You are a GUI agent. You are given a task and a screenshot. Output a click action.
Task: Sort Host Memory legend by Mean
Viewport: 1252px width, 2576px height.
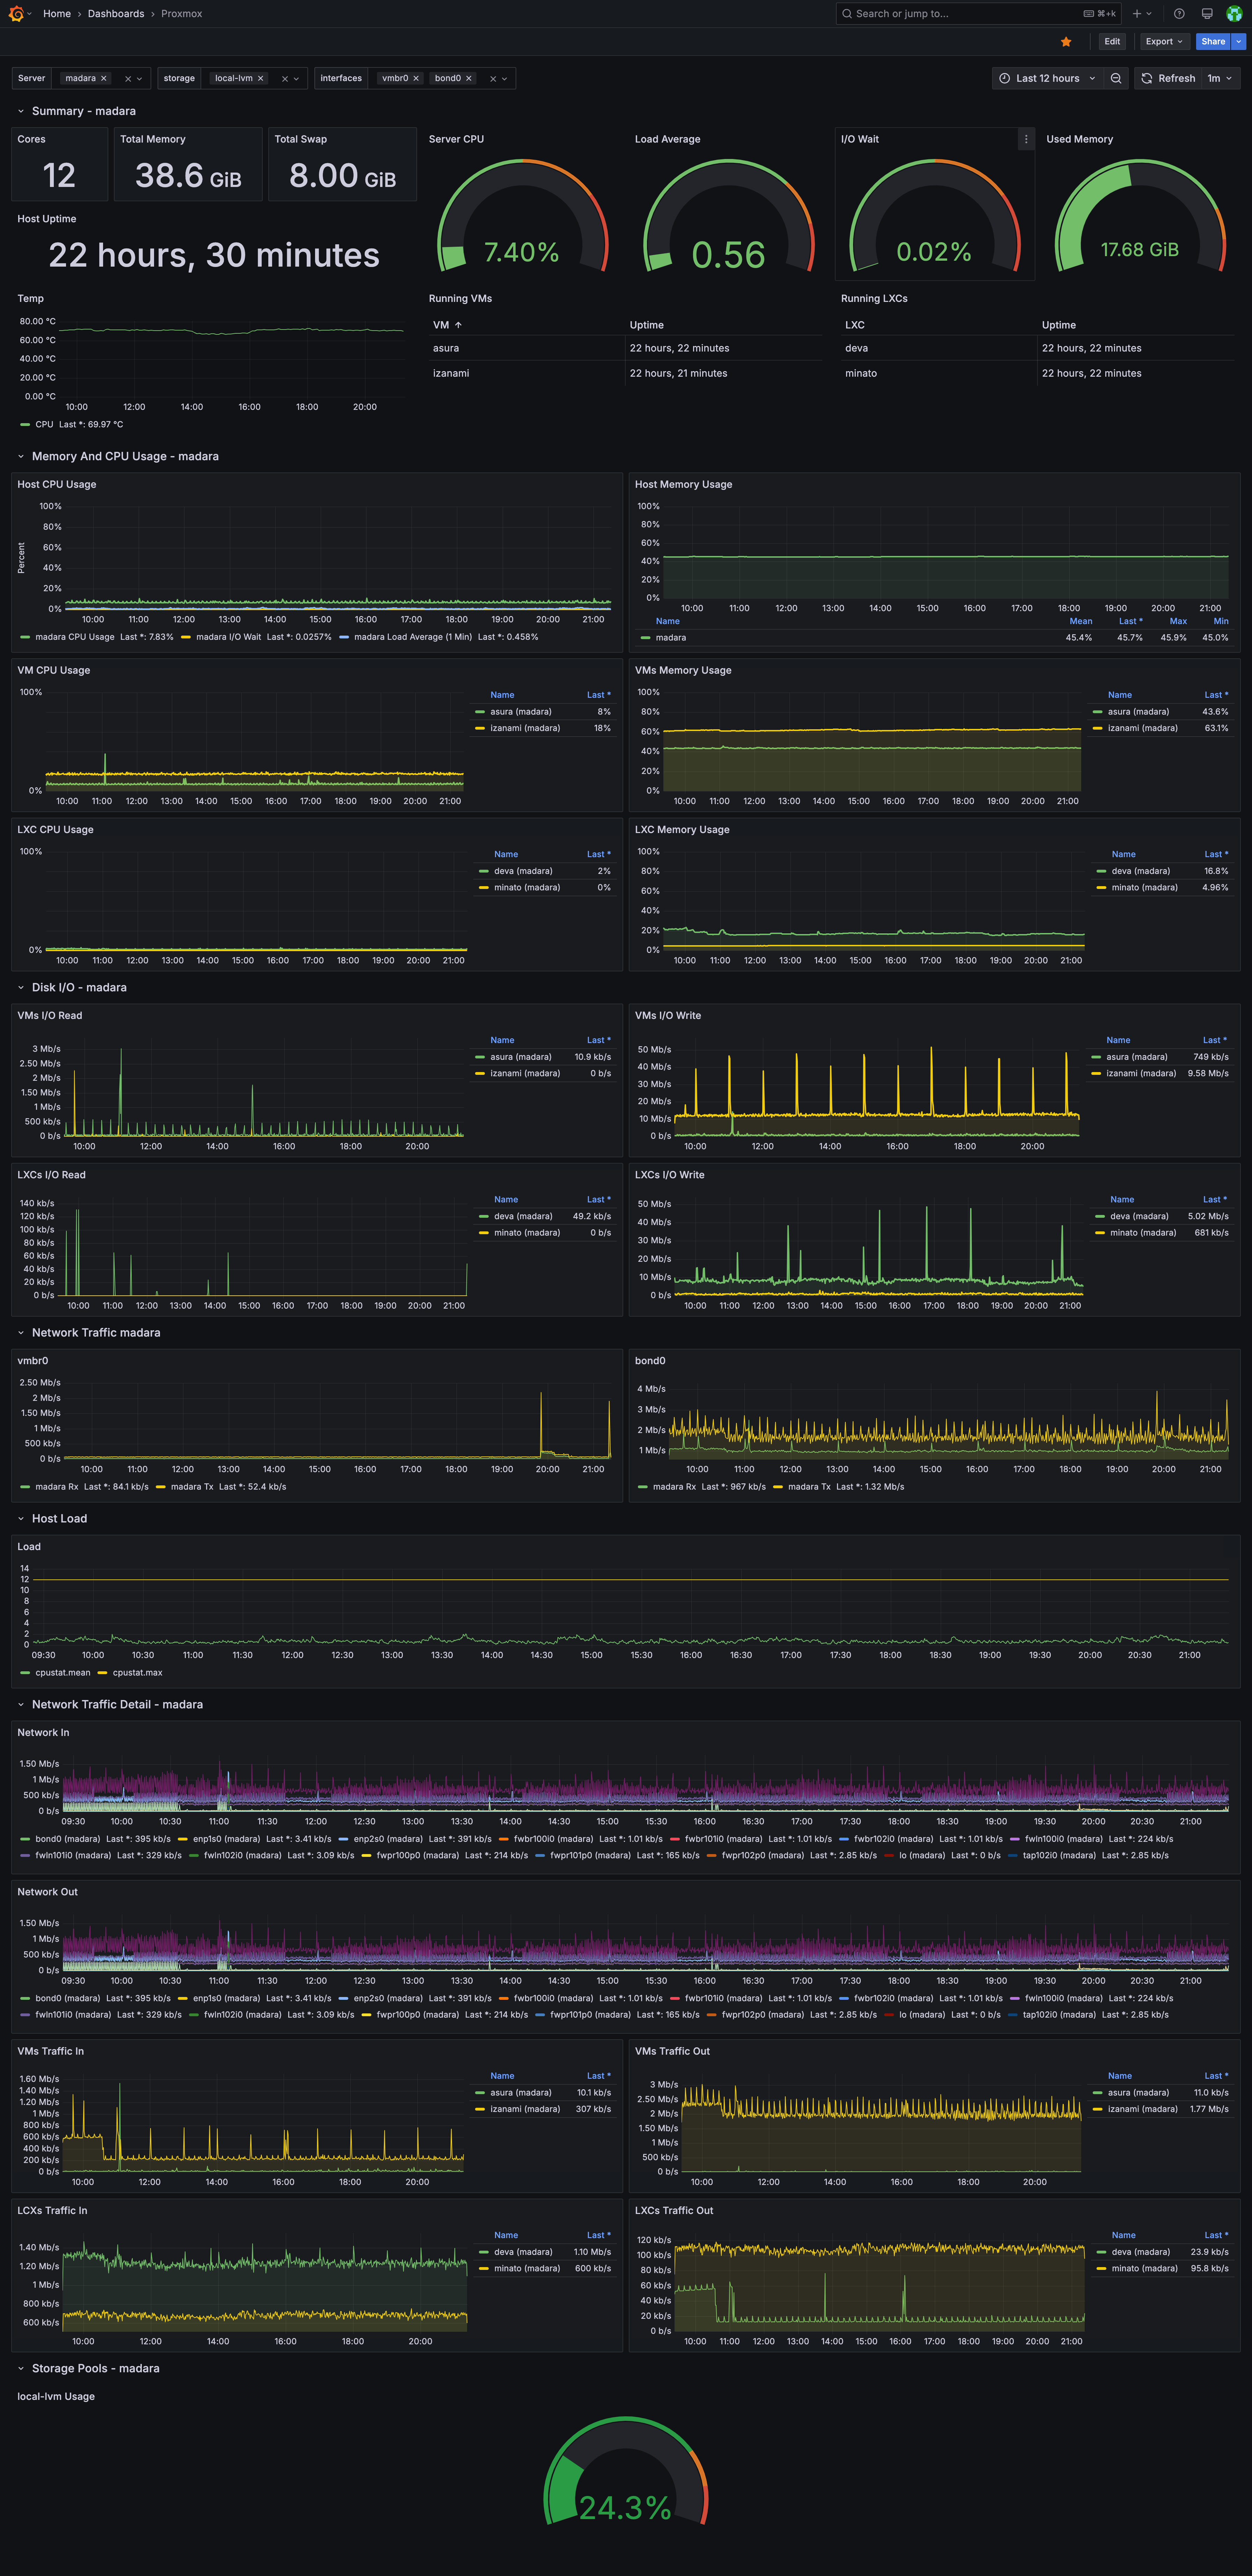point(1081,622)
